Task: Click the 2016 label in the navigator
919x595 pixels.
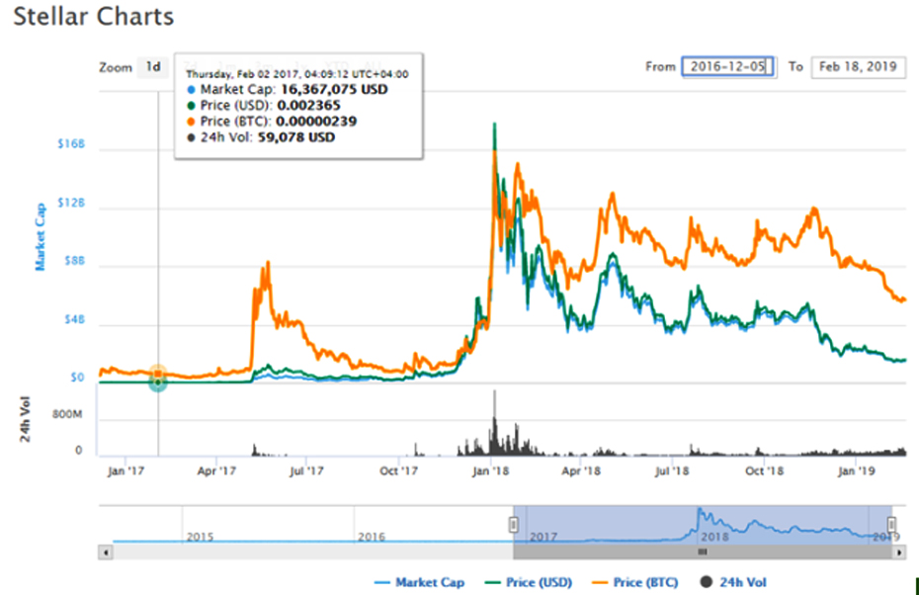Action: click(x=372, y=537)
